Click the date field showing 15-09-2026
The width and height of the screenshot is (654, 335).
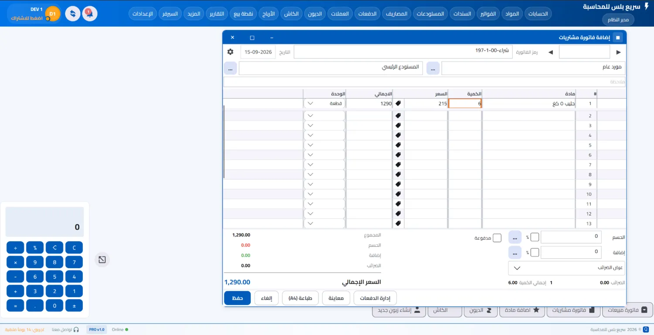pyautogui.click(x=258, y=52)
